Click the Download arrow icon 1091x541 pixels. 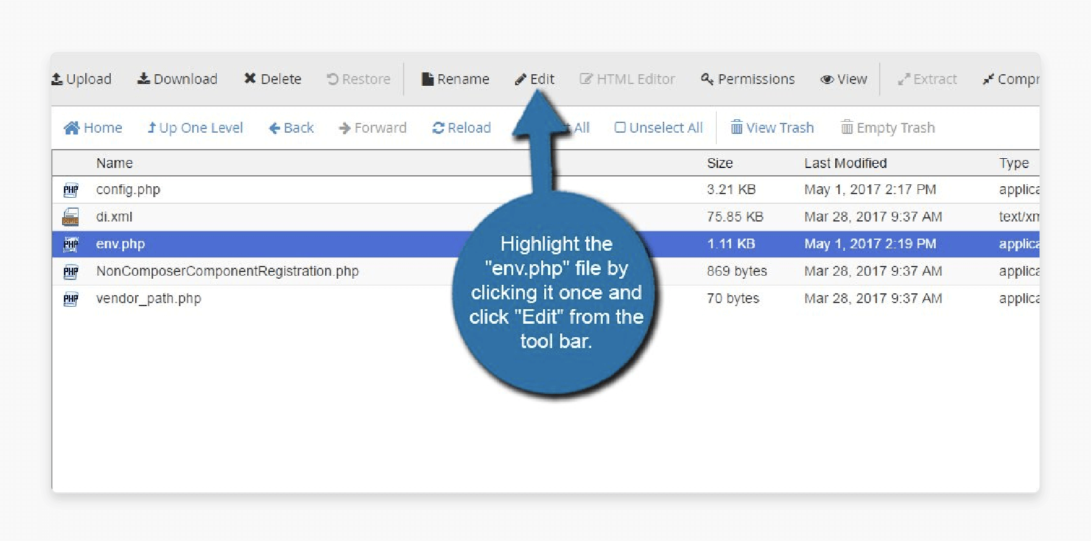pyautogui.click(x=144, y=79)
